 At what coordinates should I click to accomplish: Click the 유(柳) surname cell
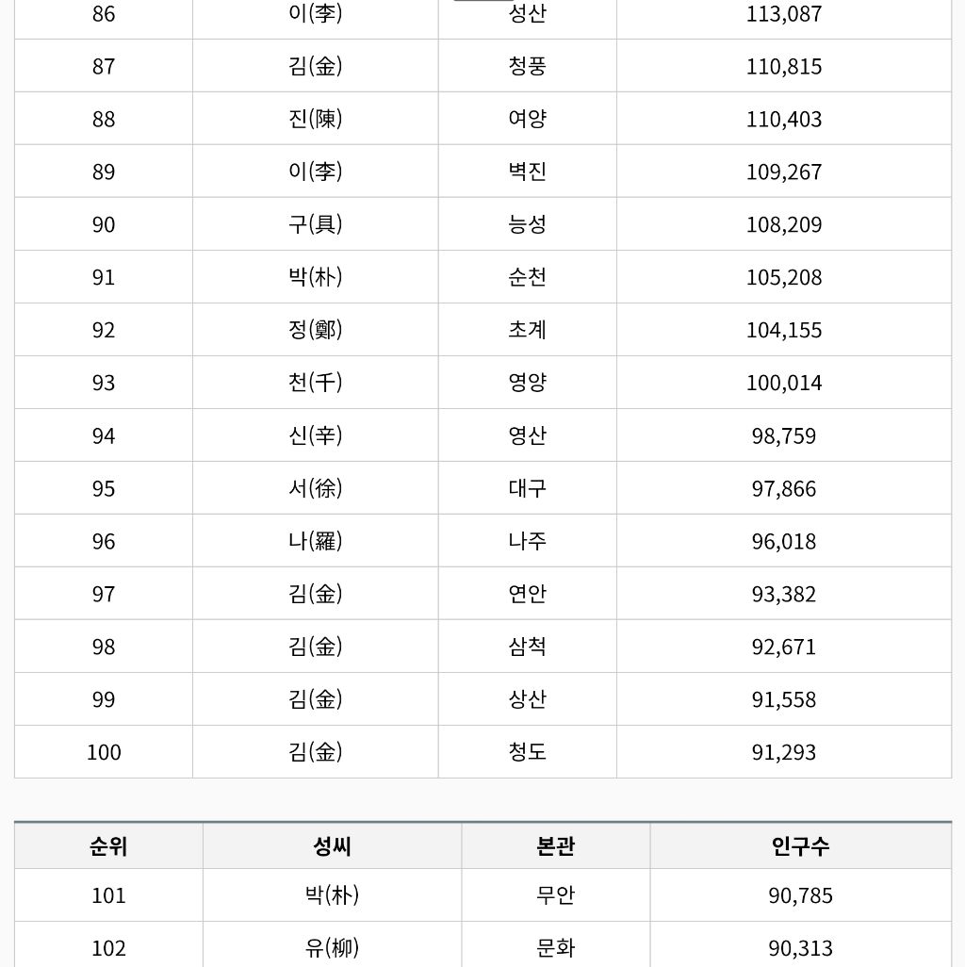click(333, 946)
